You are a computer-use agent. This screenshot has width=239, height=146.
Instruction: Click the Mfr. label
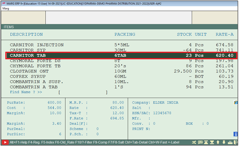[141, 118]
